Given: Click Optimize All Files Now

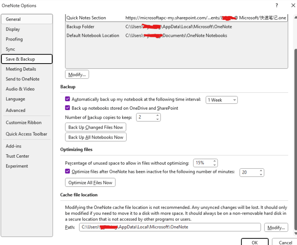Looking at the screenshot, I should (x=90, y=182).
